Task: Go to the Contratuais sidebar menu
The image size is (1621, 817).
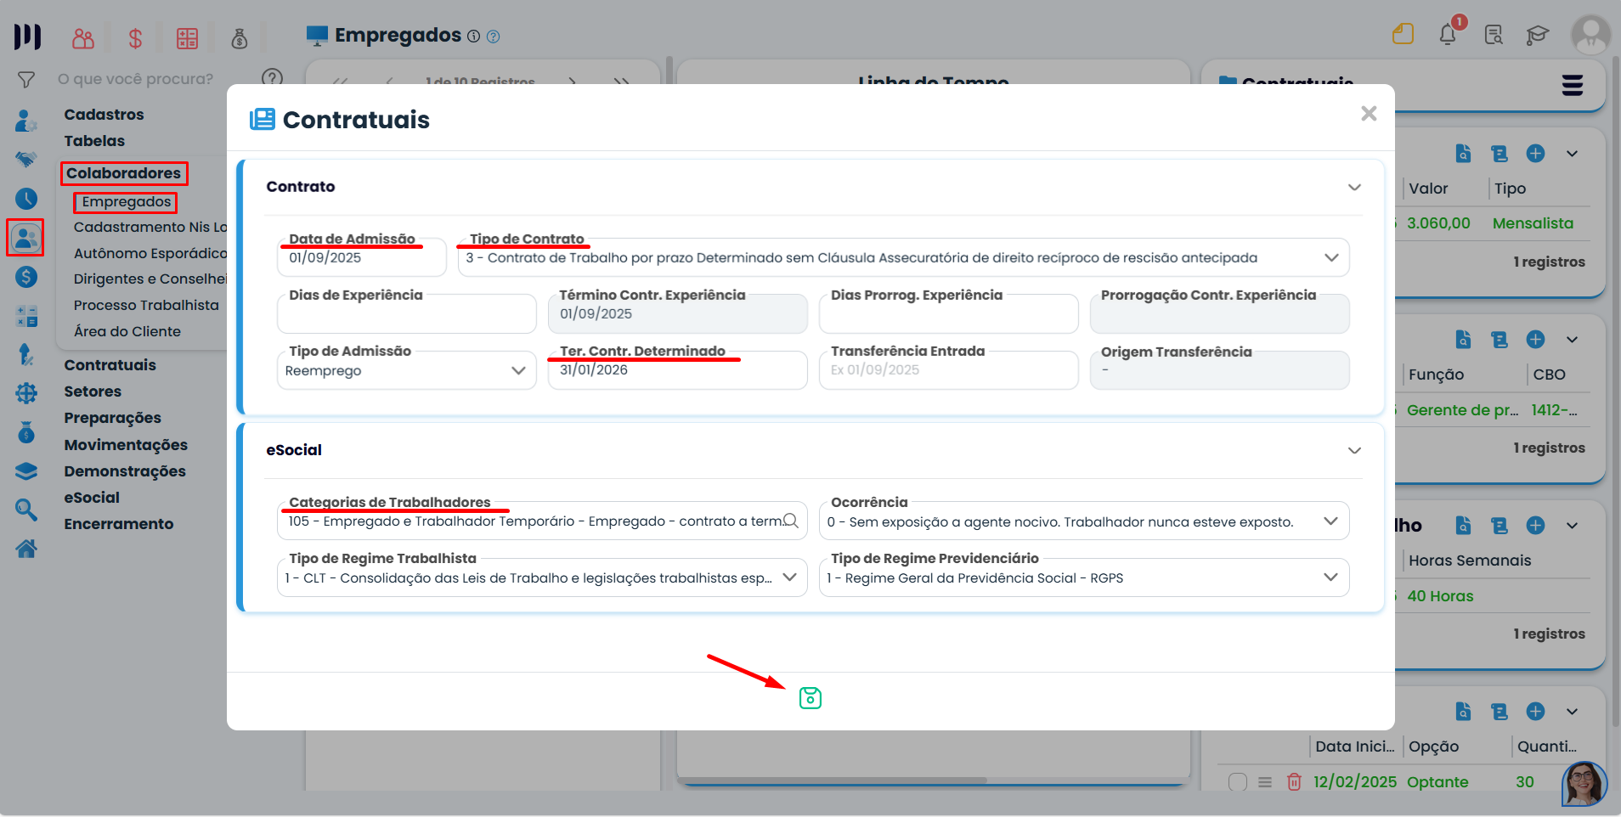Action: (110, 365)
